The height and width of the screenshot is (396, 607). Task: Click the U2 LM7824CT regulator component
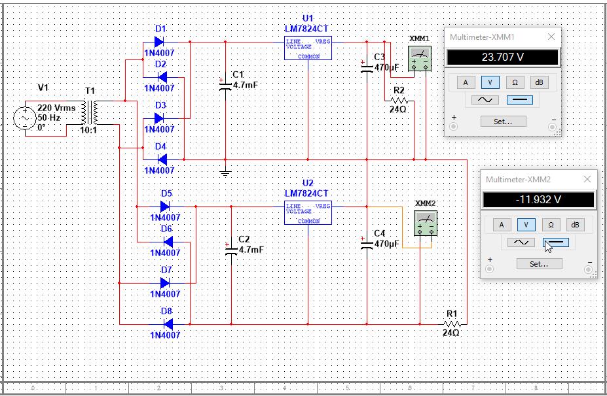pos(308,213)
